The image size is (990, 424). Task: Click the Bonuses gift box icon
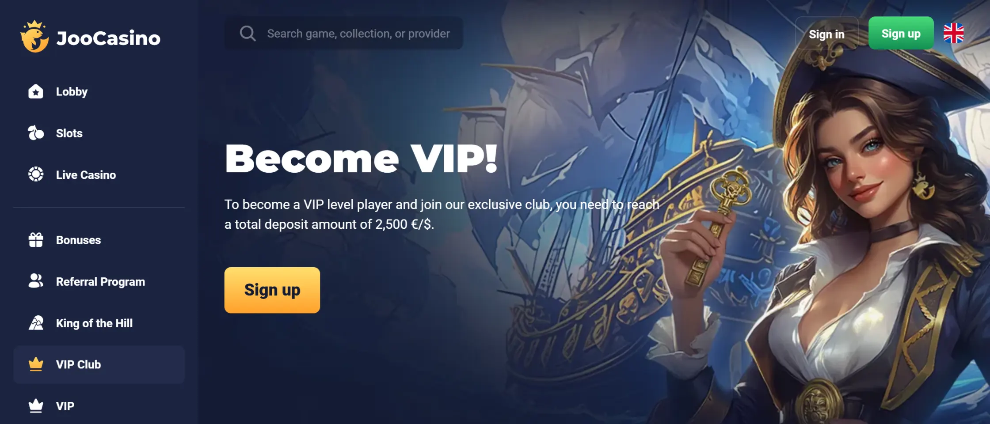(x=36, y=240)
